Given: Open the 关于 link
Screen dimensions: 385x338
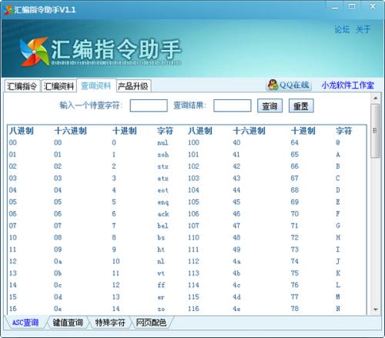Looking at the screenshot, I should click(x=363, y=29).
